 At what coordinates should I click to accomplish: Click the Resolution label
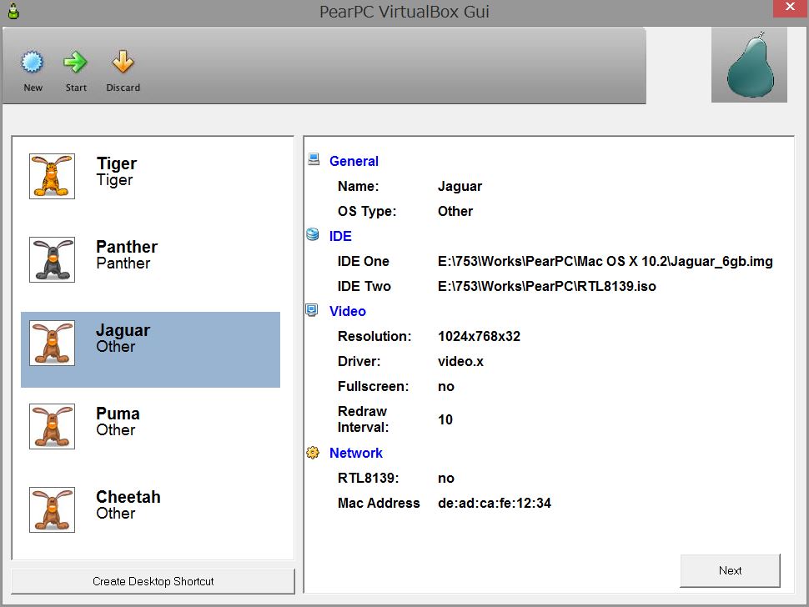[x=374, y=336]
